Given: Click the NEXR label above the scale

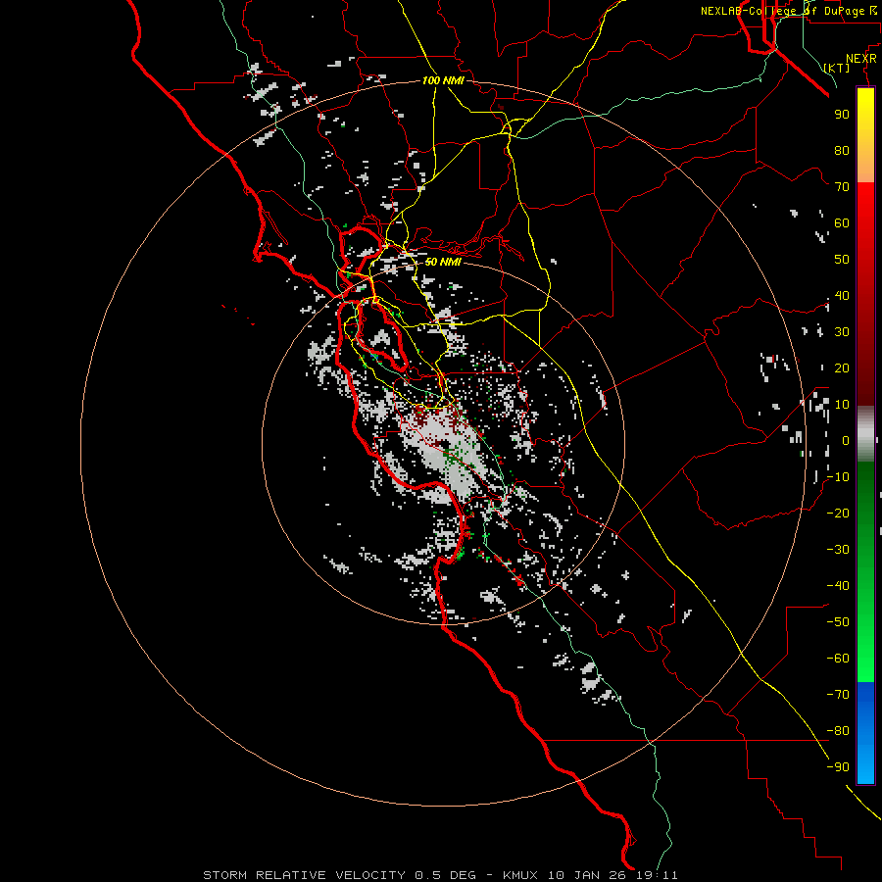Looking at the screenshot, I should [861, 59].
